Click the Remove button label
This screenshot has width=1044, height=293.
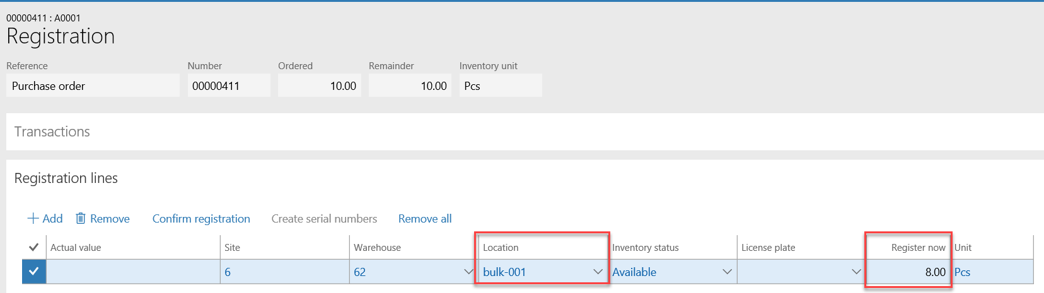[x=110, y=218]
